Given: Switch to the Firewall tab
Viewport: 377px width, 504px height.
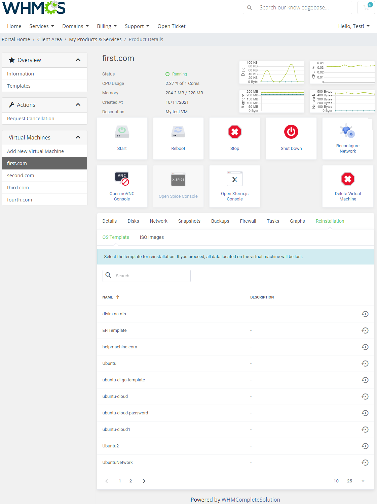Looking at the screenshot, I should click(x=248, y=221).
